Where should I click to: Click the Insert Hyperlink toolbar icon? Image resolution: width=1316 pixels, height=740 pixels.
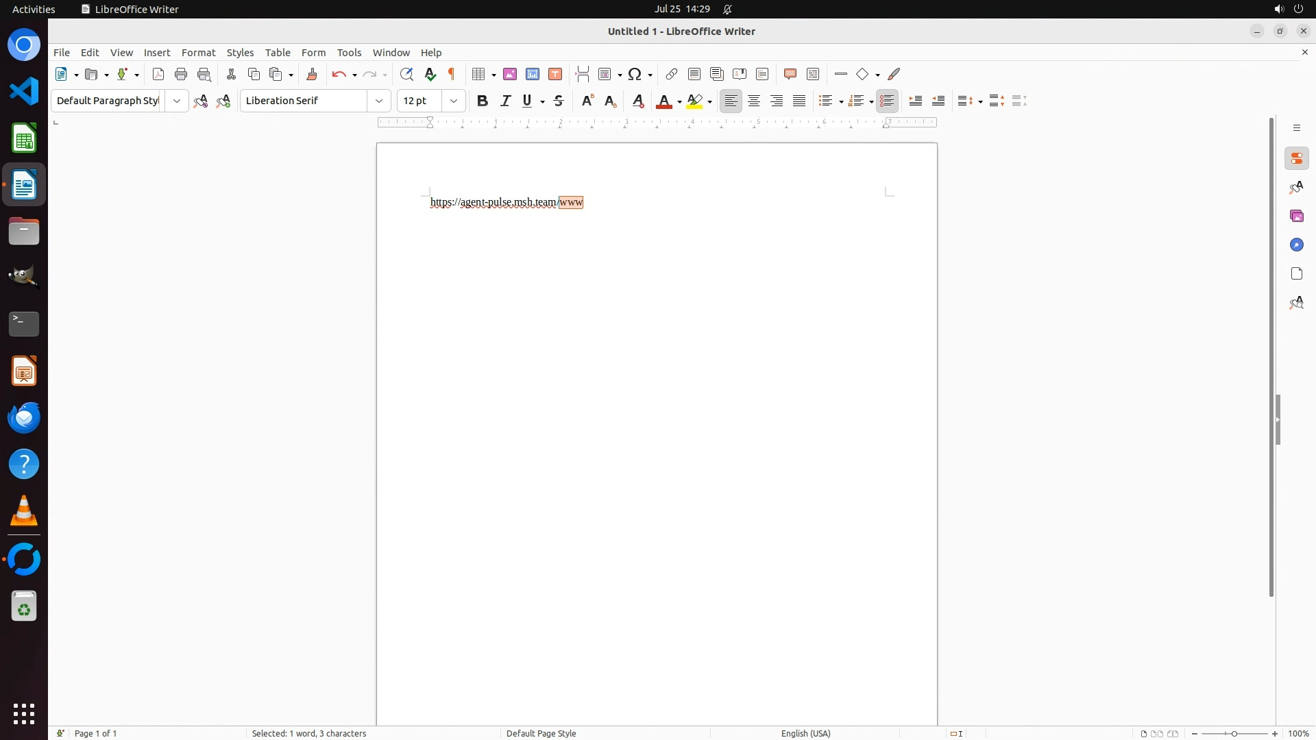[672, 74]
